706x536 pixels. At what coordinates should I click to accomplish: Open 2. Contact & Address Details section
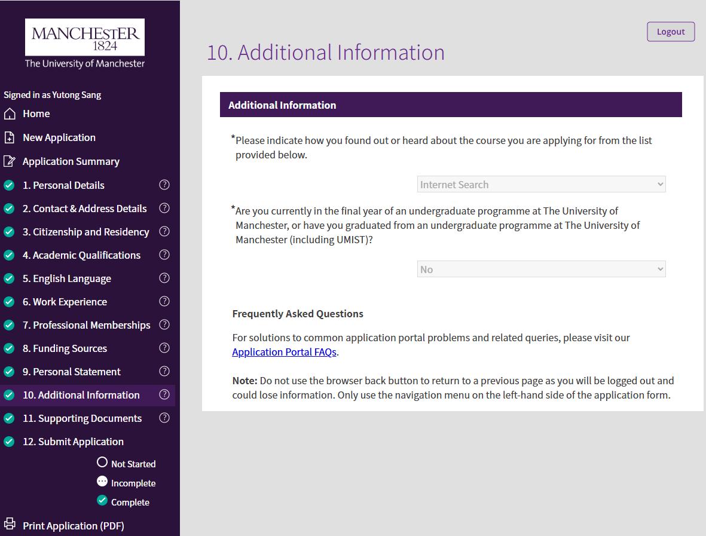(84, 209)
